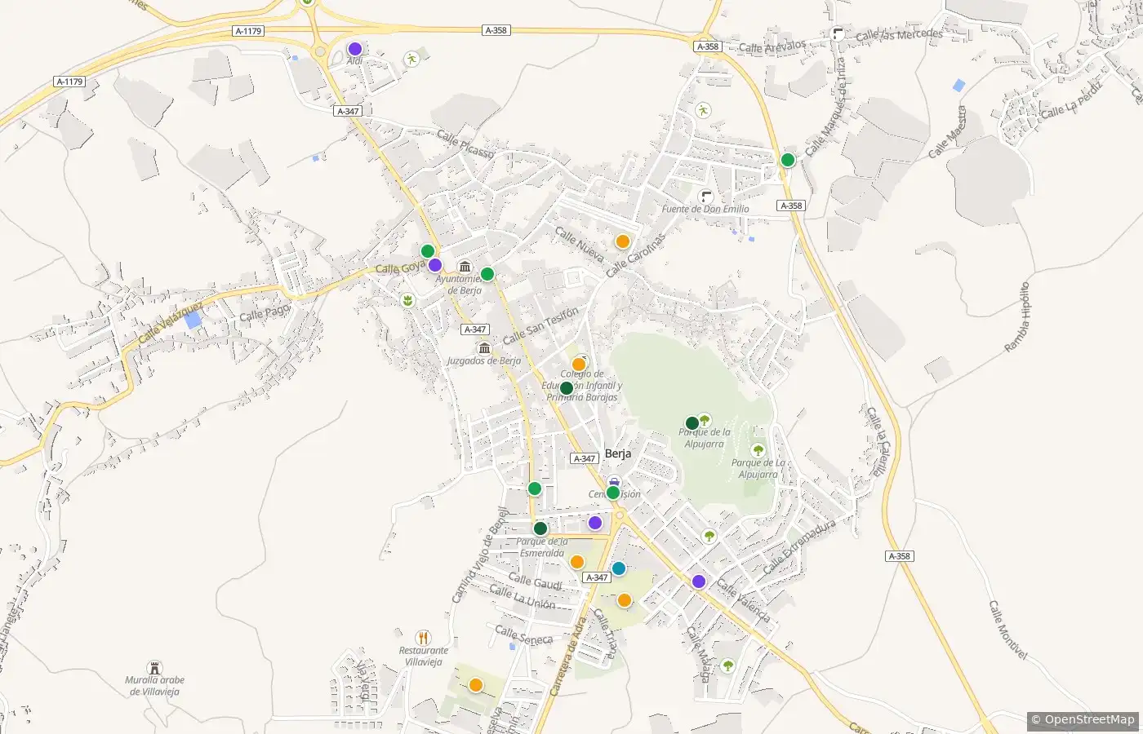Open the Juzgados de Berja courthouse icon
The height and width of the screenshot is (734, 1143).
485,348
